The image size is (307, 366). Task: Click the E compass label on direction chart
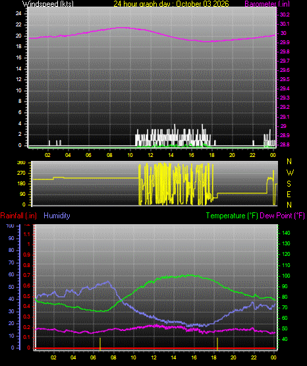coord(289,194)
